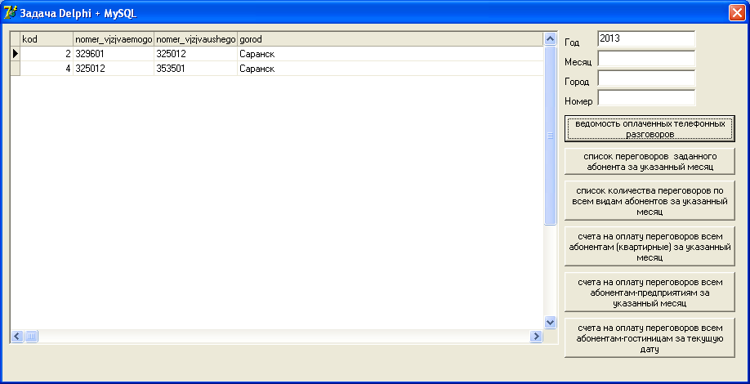
Task: Select nomer_vjzjvaushego cell 325012 in first row
Action: (195, 54)
